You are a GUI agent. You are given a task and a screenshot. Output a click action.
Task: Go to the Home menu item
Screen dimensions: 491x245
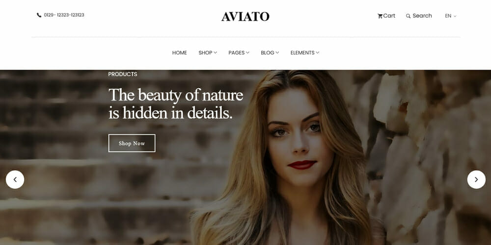click(x=179, y=53)
